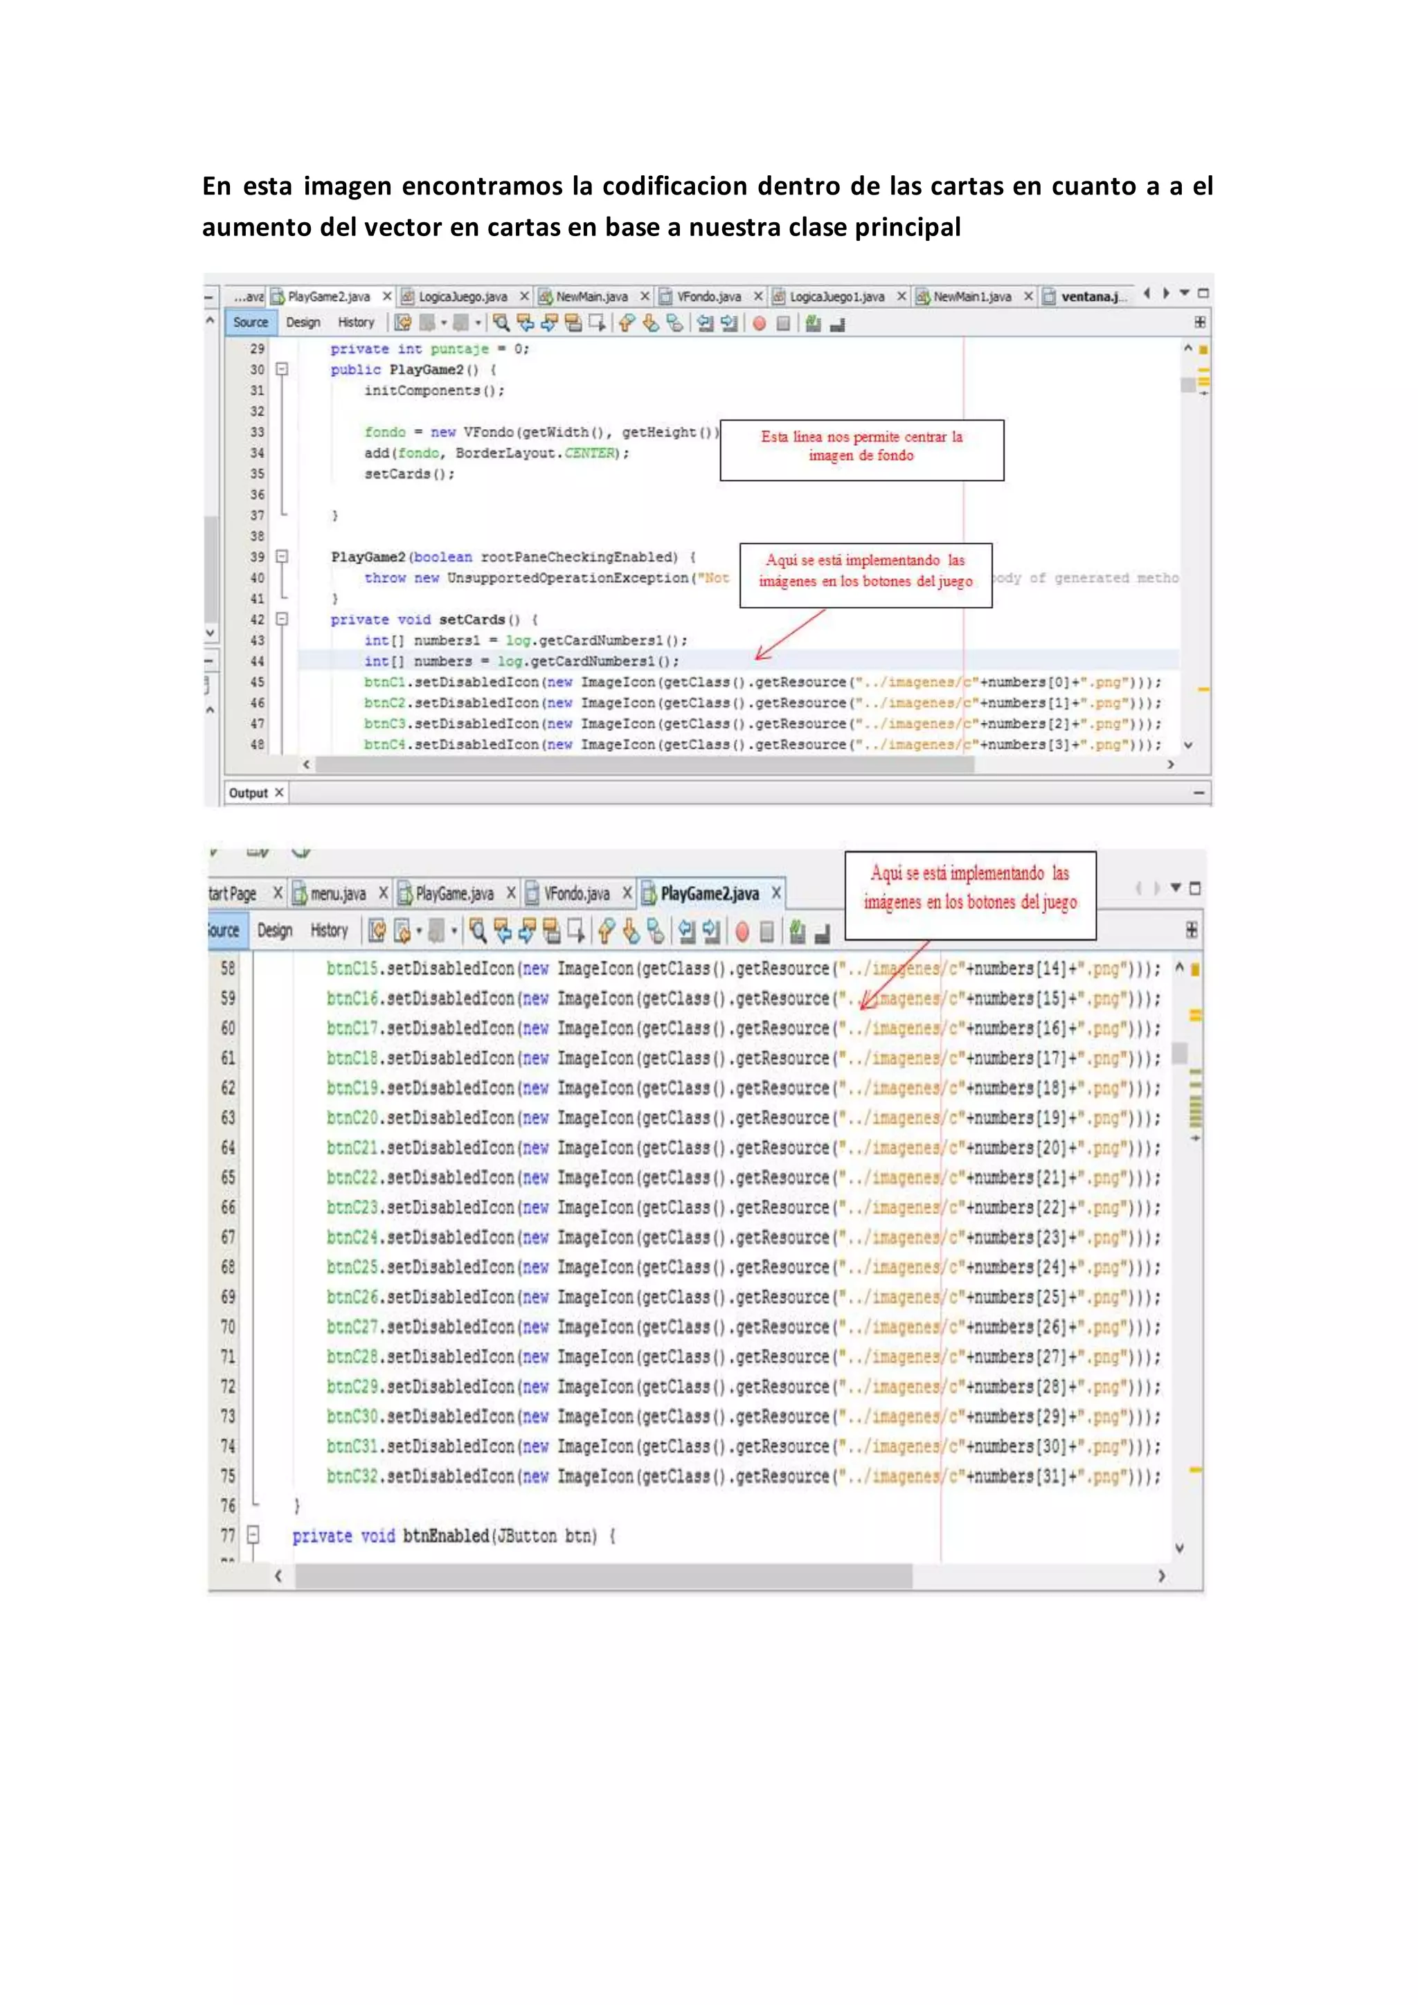The image size is (1418, 2005).
Task: Open the document list dropdown arrow in top tab bar
Action: (x=1184, y=294)
